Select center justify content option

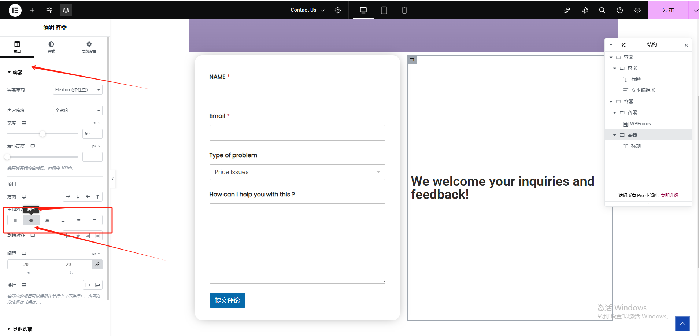click(x=31, y=220)
